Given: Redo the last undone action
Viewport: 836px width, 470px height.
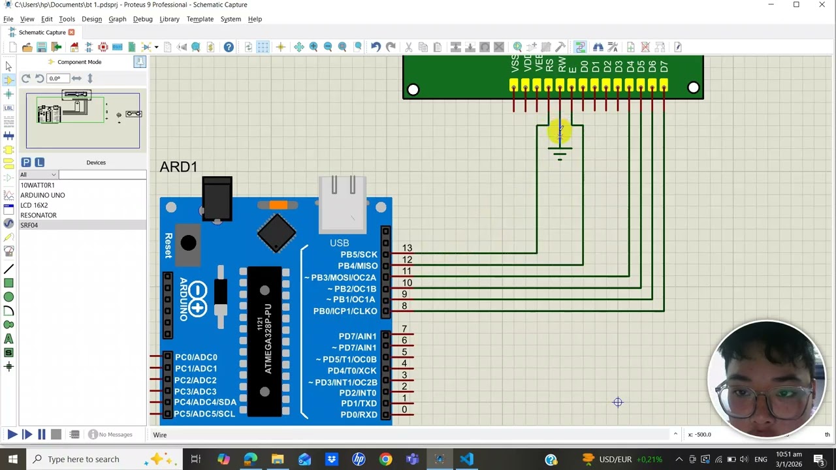Looking at the screenshot, I should tap(391, 47).
